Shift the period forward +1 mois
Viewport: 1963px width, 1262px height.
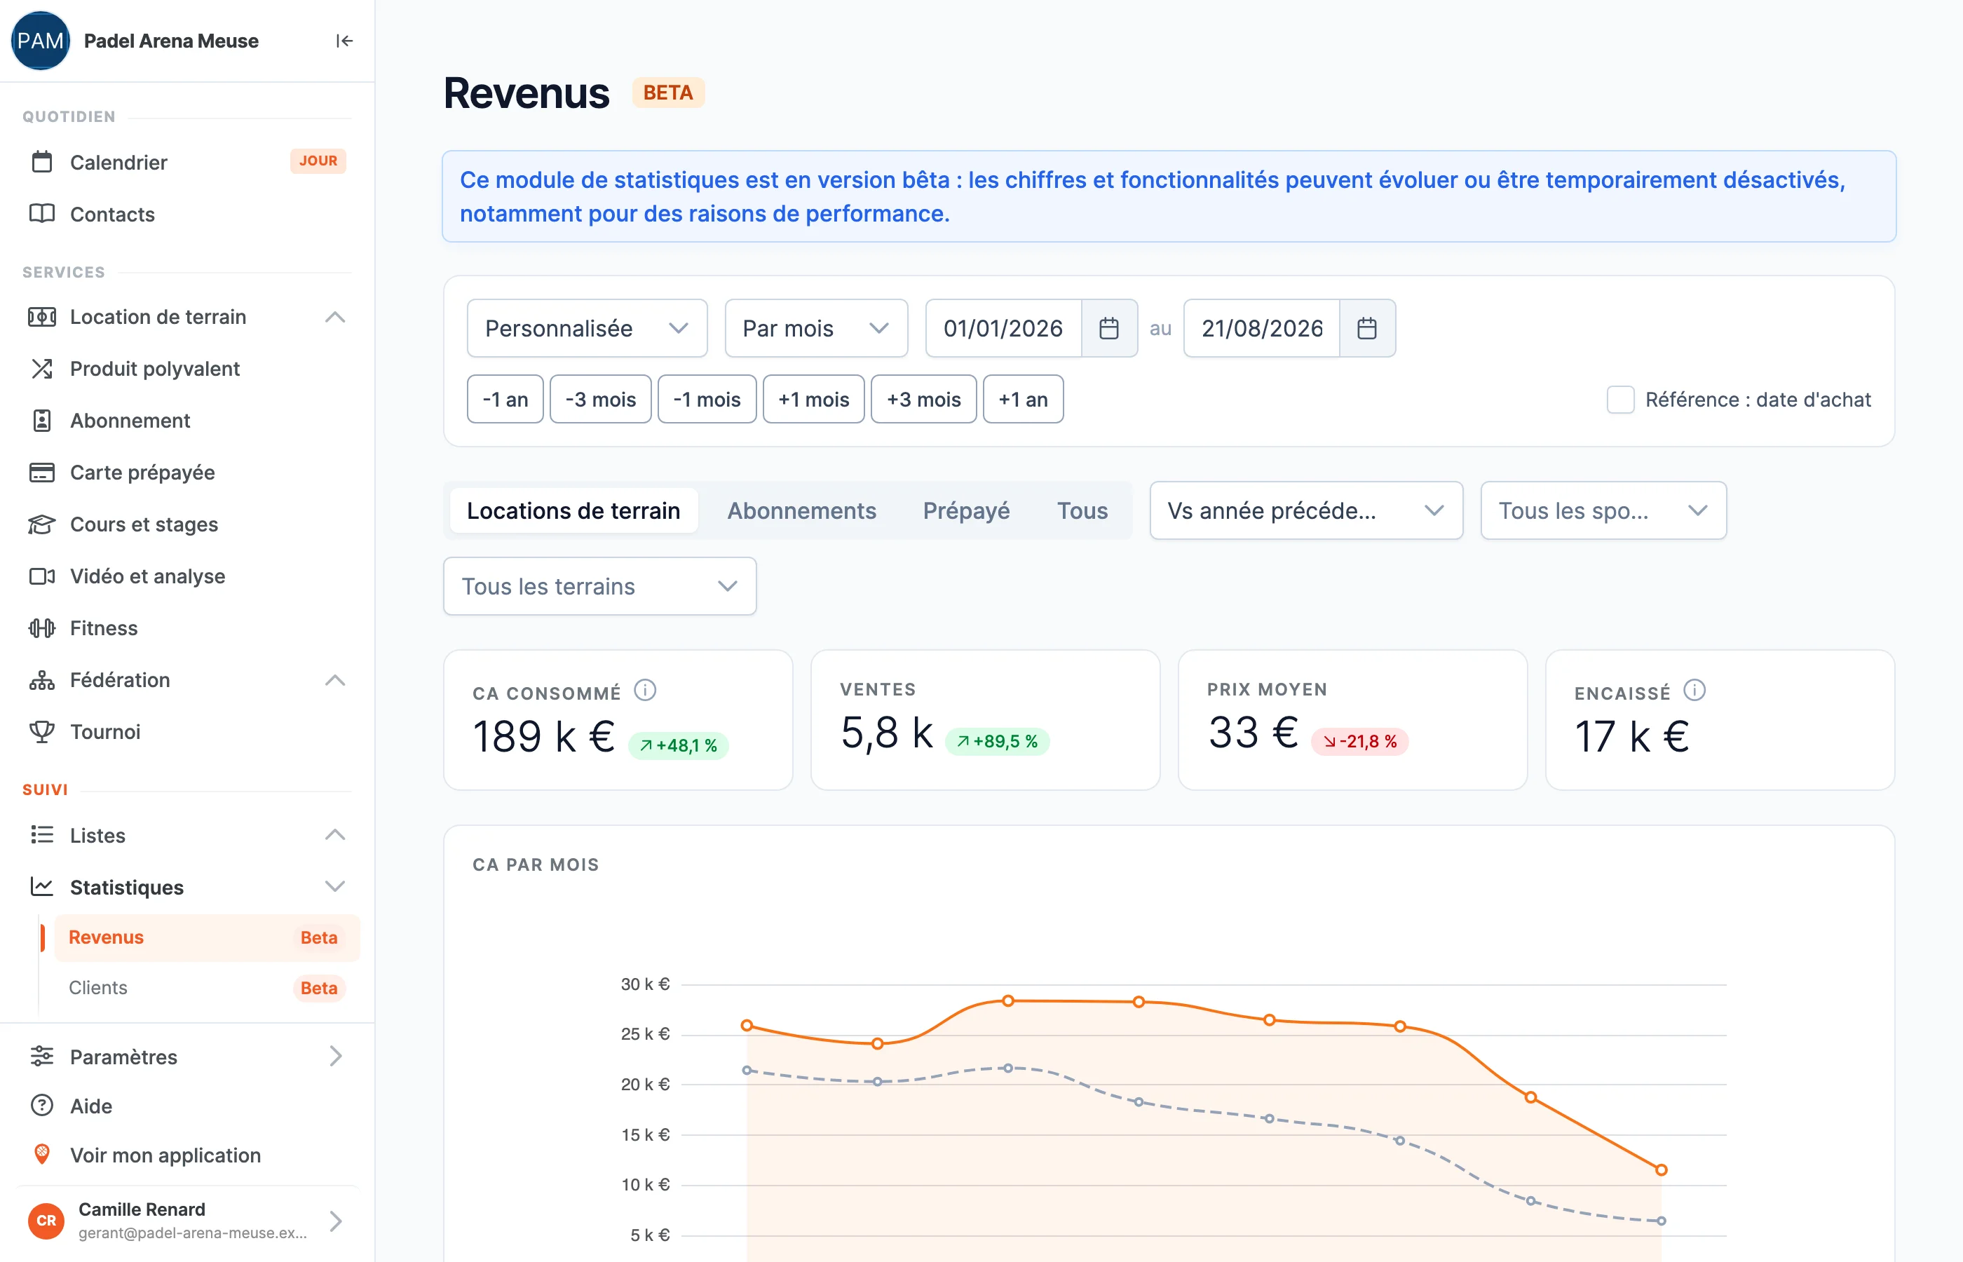pos(813,400)
